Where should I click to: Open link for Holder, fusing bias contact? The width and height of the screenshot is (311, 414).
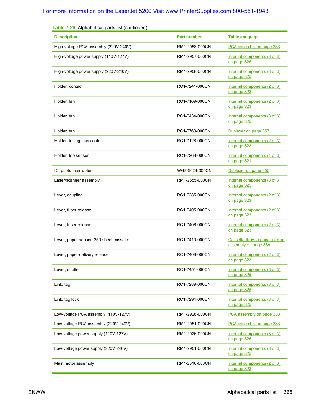(x=254, y=143)
